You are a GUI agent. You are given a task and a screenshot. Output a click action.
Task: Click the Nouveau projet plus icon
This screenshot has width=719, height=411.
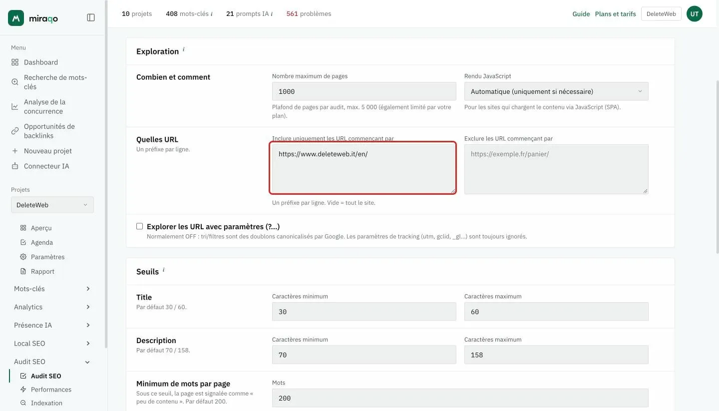(15, 151)
